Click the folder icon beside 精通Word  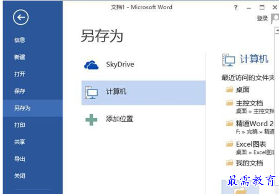(229, 123)
